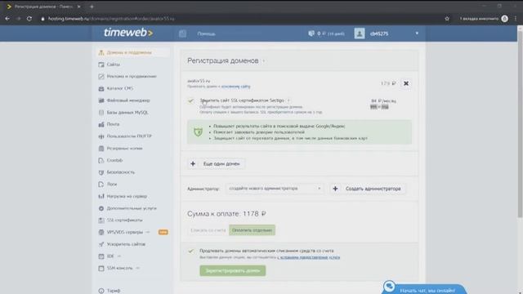This screenshot has height=294, width=523.
Task: Click the SSH консоль icon in sidebar
Action: [101, 269]
